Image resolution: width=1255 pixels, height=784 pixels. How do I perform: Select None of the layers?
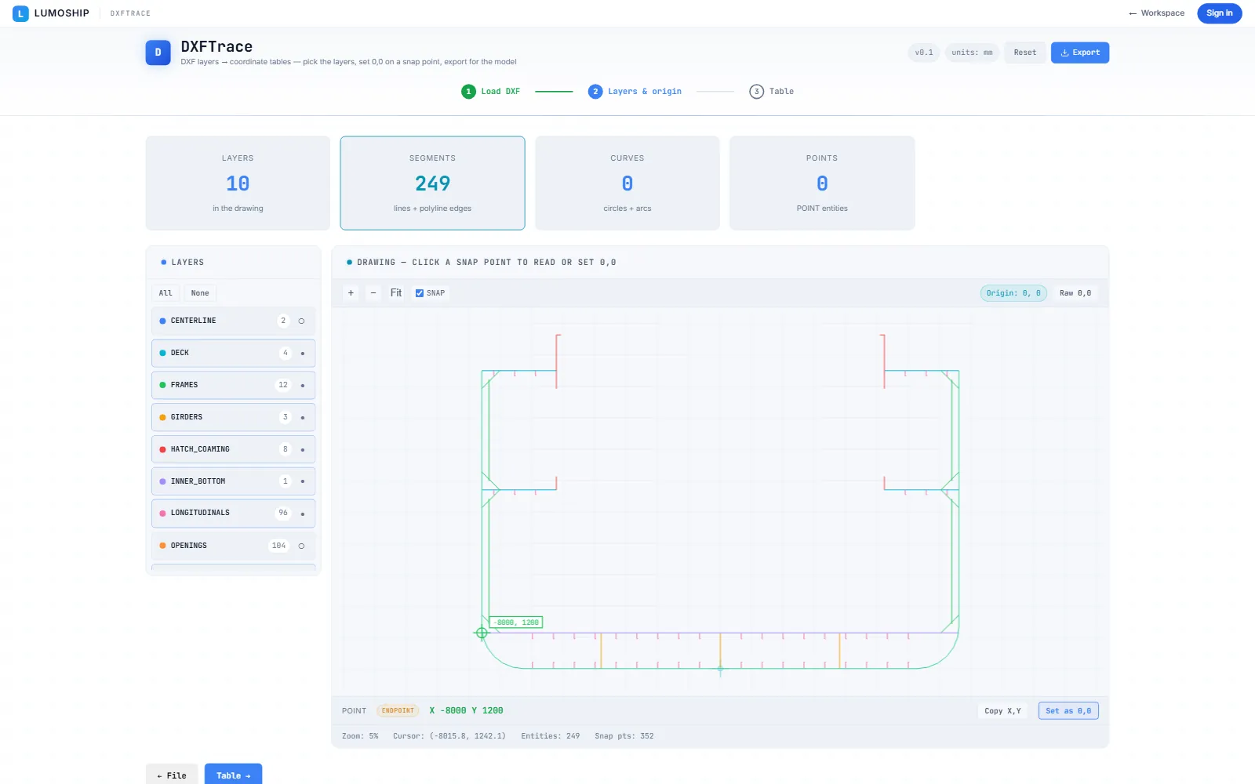[200, 293]
